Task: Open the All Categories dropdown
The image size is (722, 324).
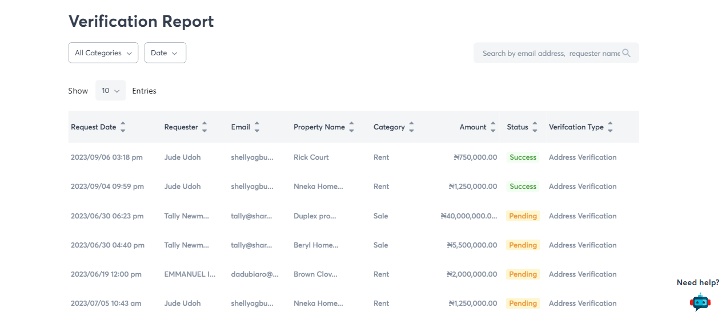Action: pos(103,53)
